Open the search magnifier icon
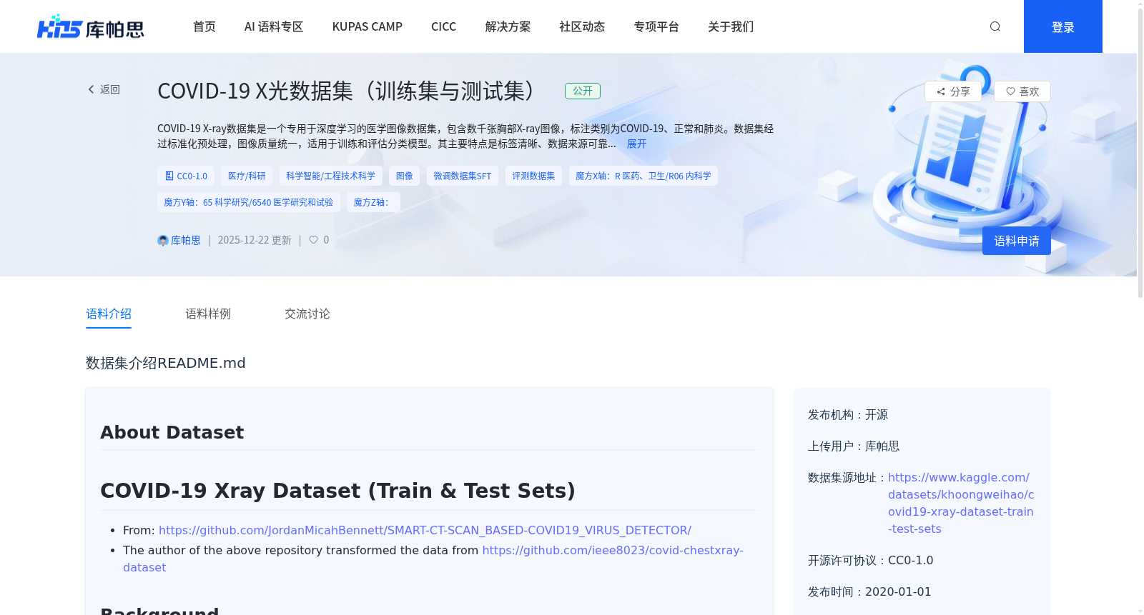This screenshot has width=1144, height=615. [995, 26]
